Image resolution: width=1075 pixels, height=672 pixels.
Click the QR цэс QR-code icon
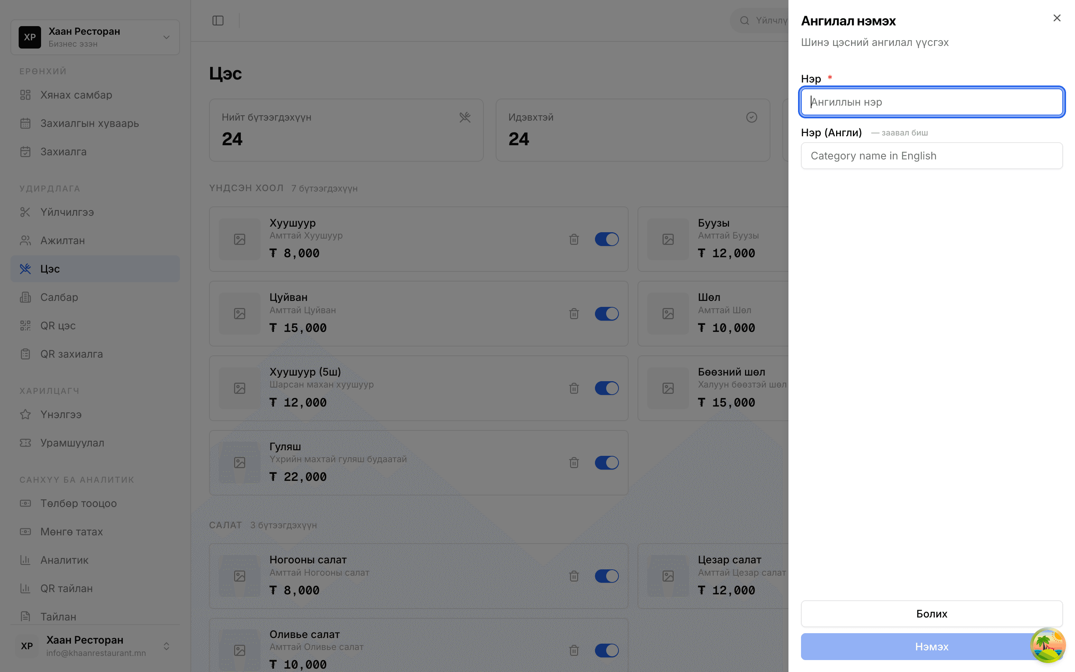(x=25, y=326)
